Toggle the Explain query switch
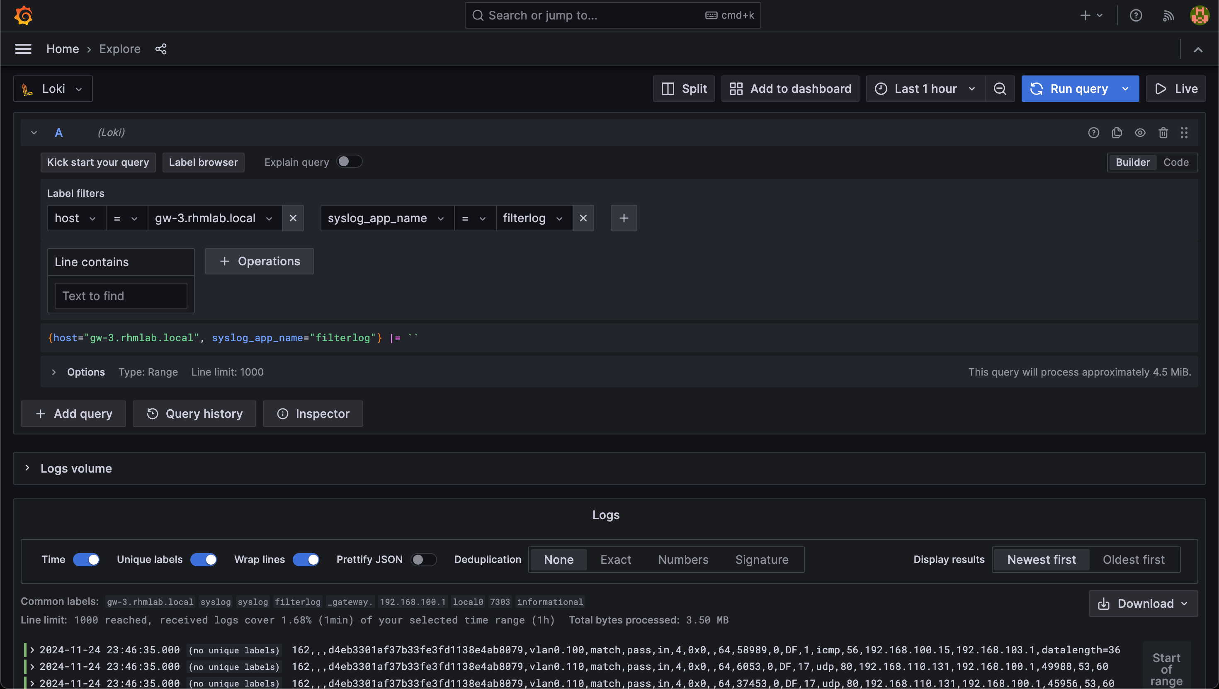The image size is (1219, 689). click(x=349, y=162)
